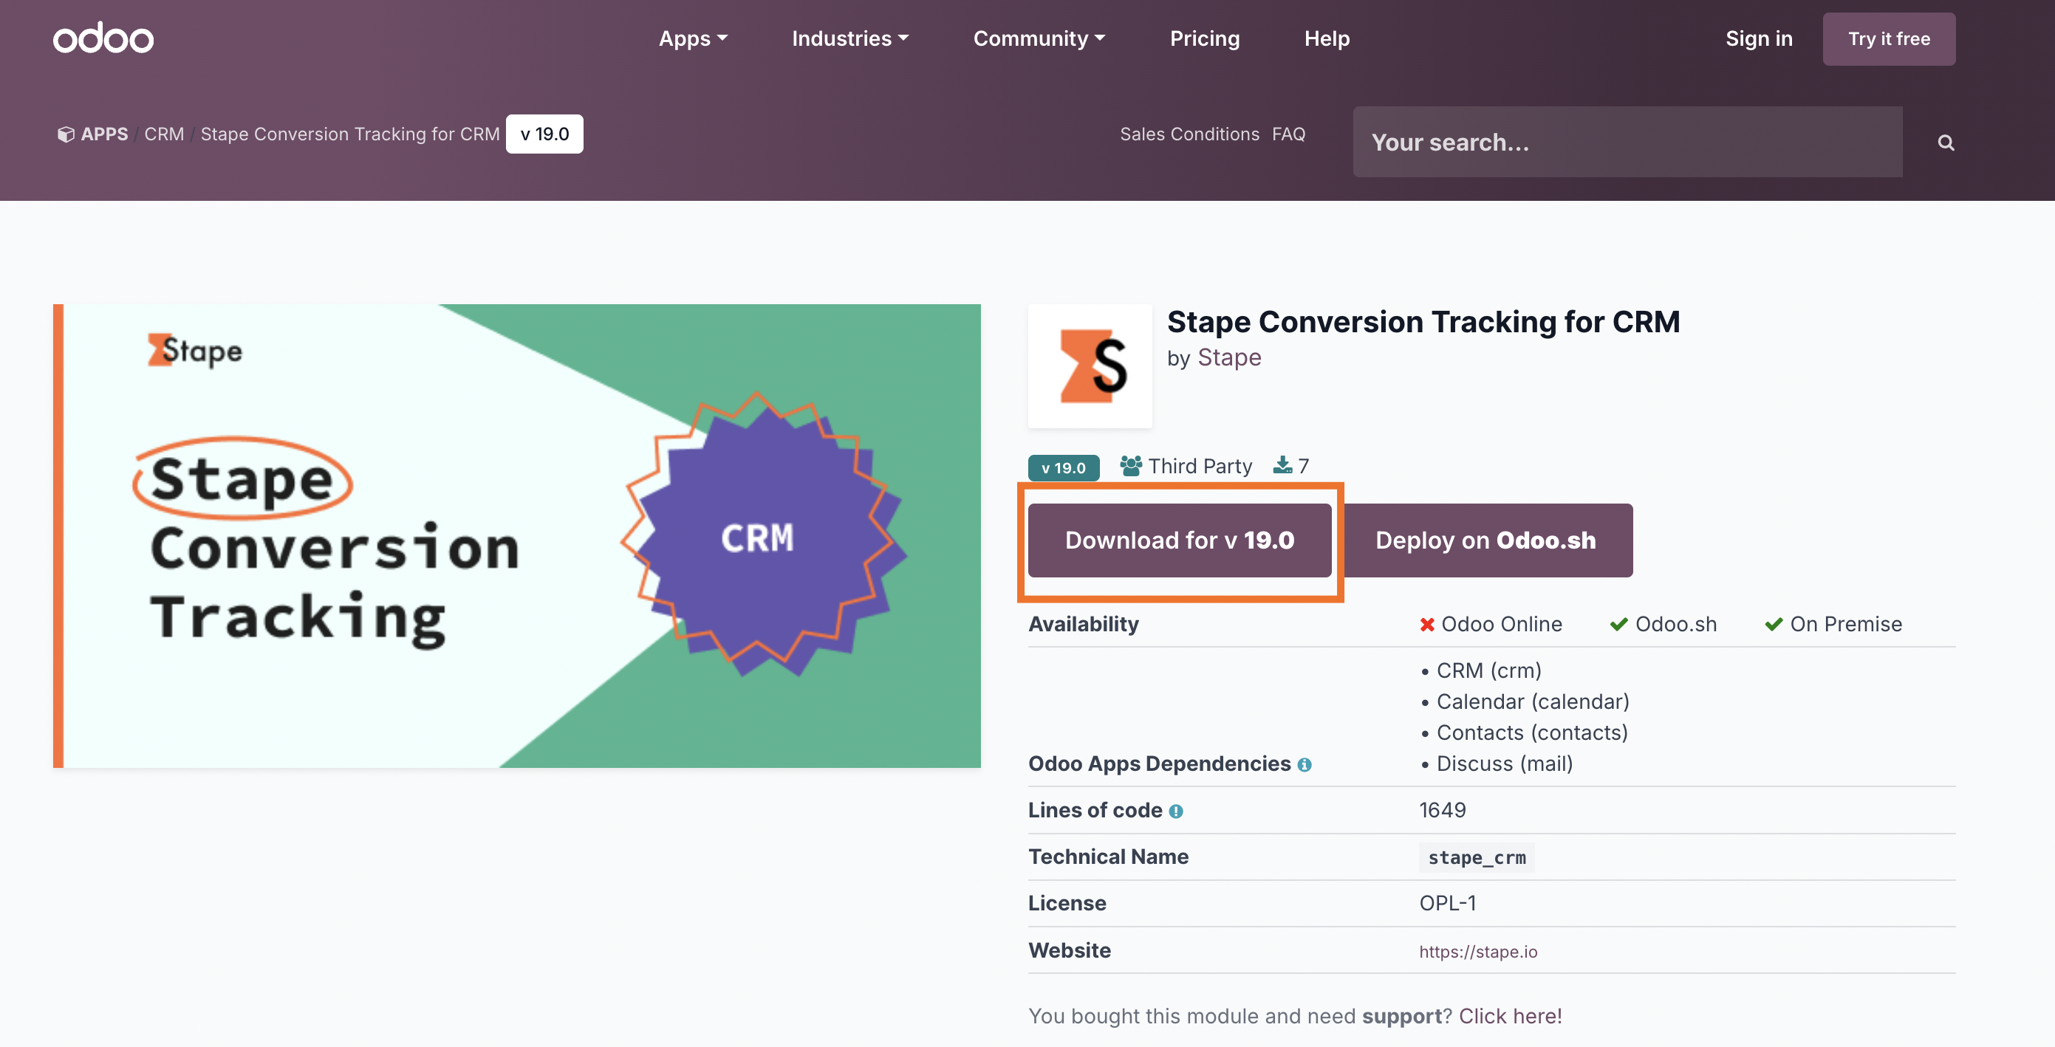The image size is (2055, 1047).
Task: Click the stape_crm technical name
Action: pos(1476,857)
